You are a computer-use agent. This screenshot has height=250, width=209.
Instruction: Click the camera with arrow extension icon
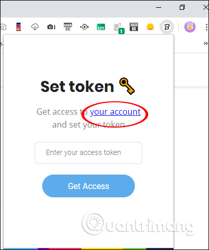click(x=51, y=27)
